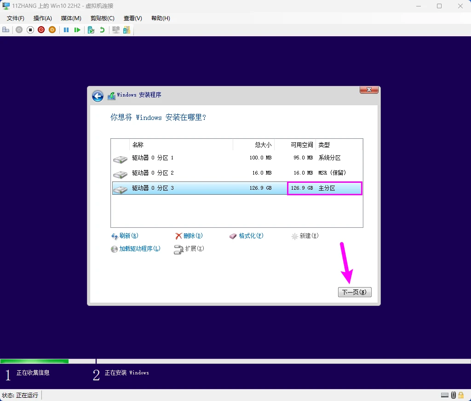Click the 类型 column header
The height and width of the screenshot is (401, 471).
(339, 145)
